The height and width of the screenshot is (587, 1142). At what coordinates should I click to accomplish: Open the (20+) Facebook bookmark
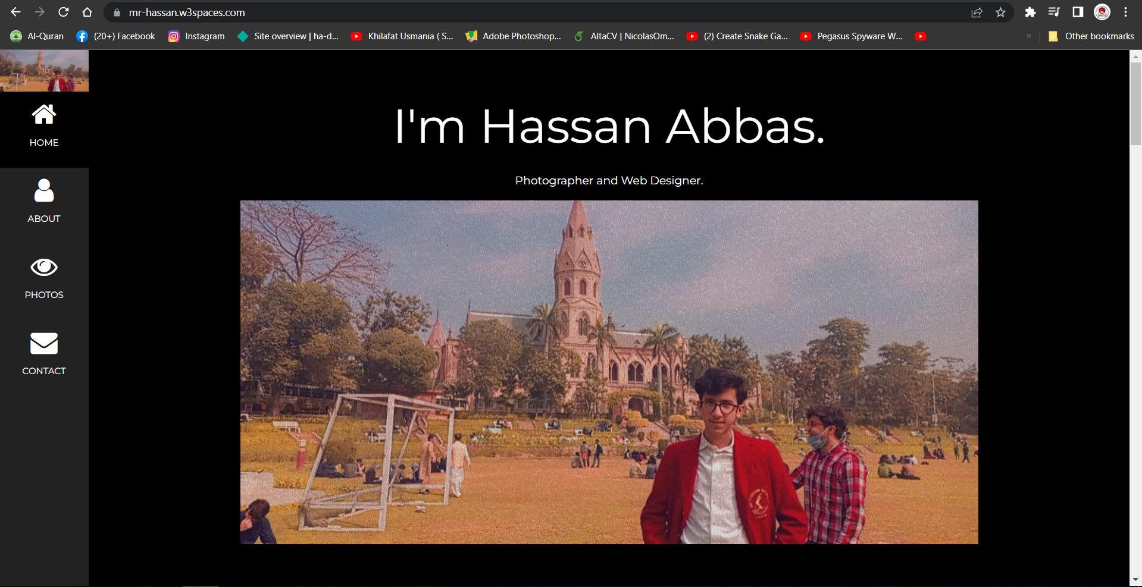point(115,36)
